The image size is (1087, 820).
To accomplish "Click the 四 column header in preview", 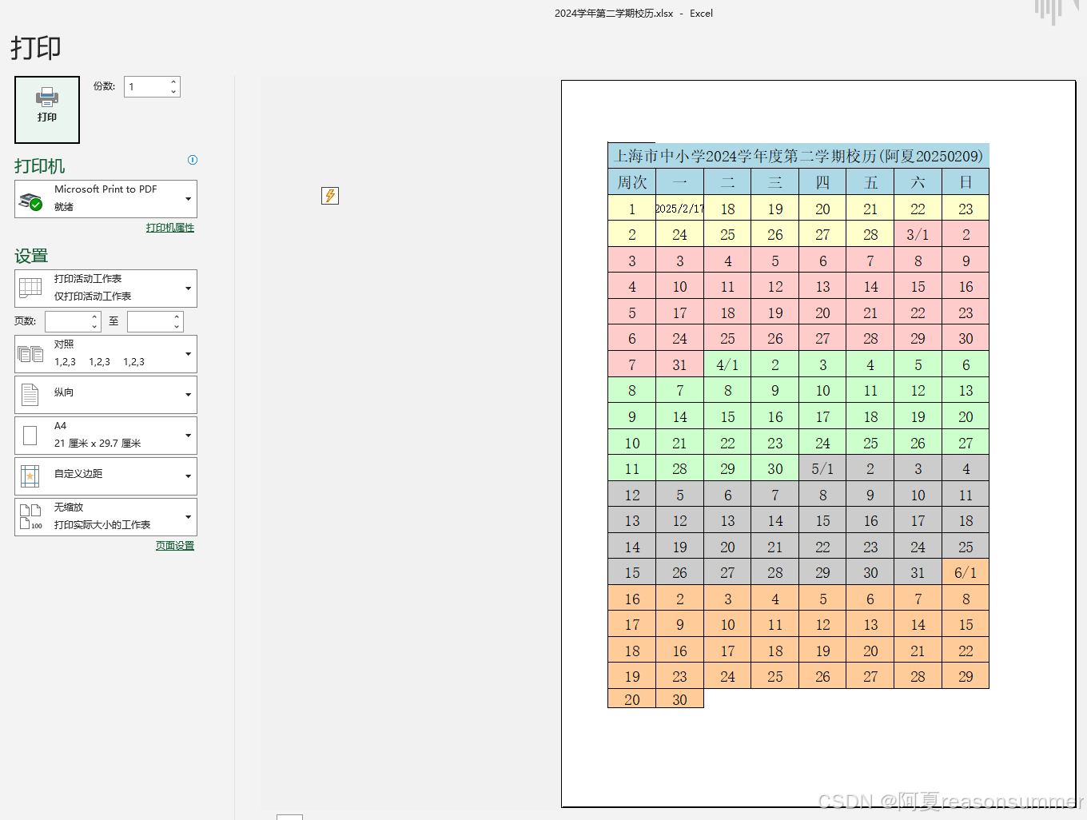I will [822, 182].
